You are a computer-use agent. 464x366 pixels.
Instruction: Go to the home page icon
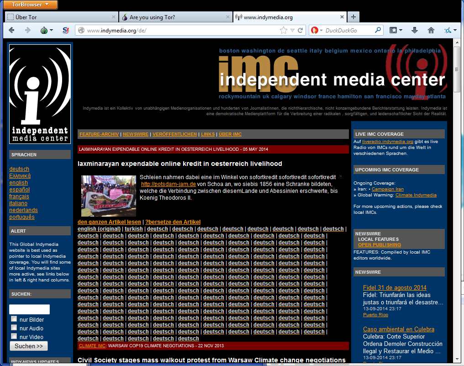pos(431,30)
